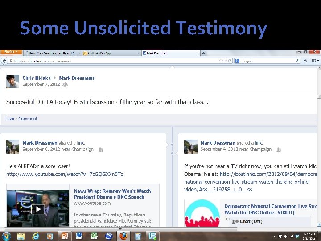
Task: Show hidden system tray icons arrow
Action: point(274,237)
